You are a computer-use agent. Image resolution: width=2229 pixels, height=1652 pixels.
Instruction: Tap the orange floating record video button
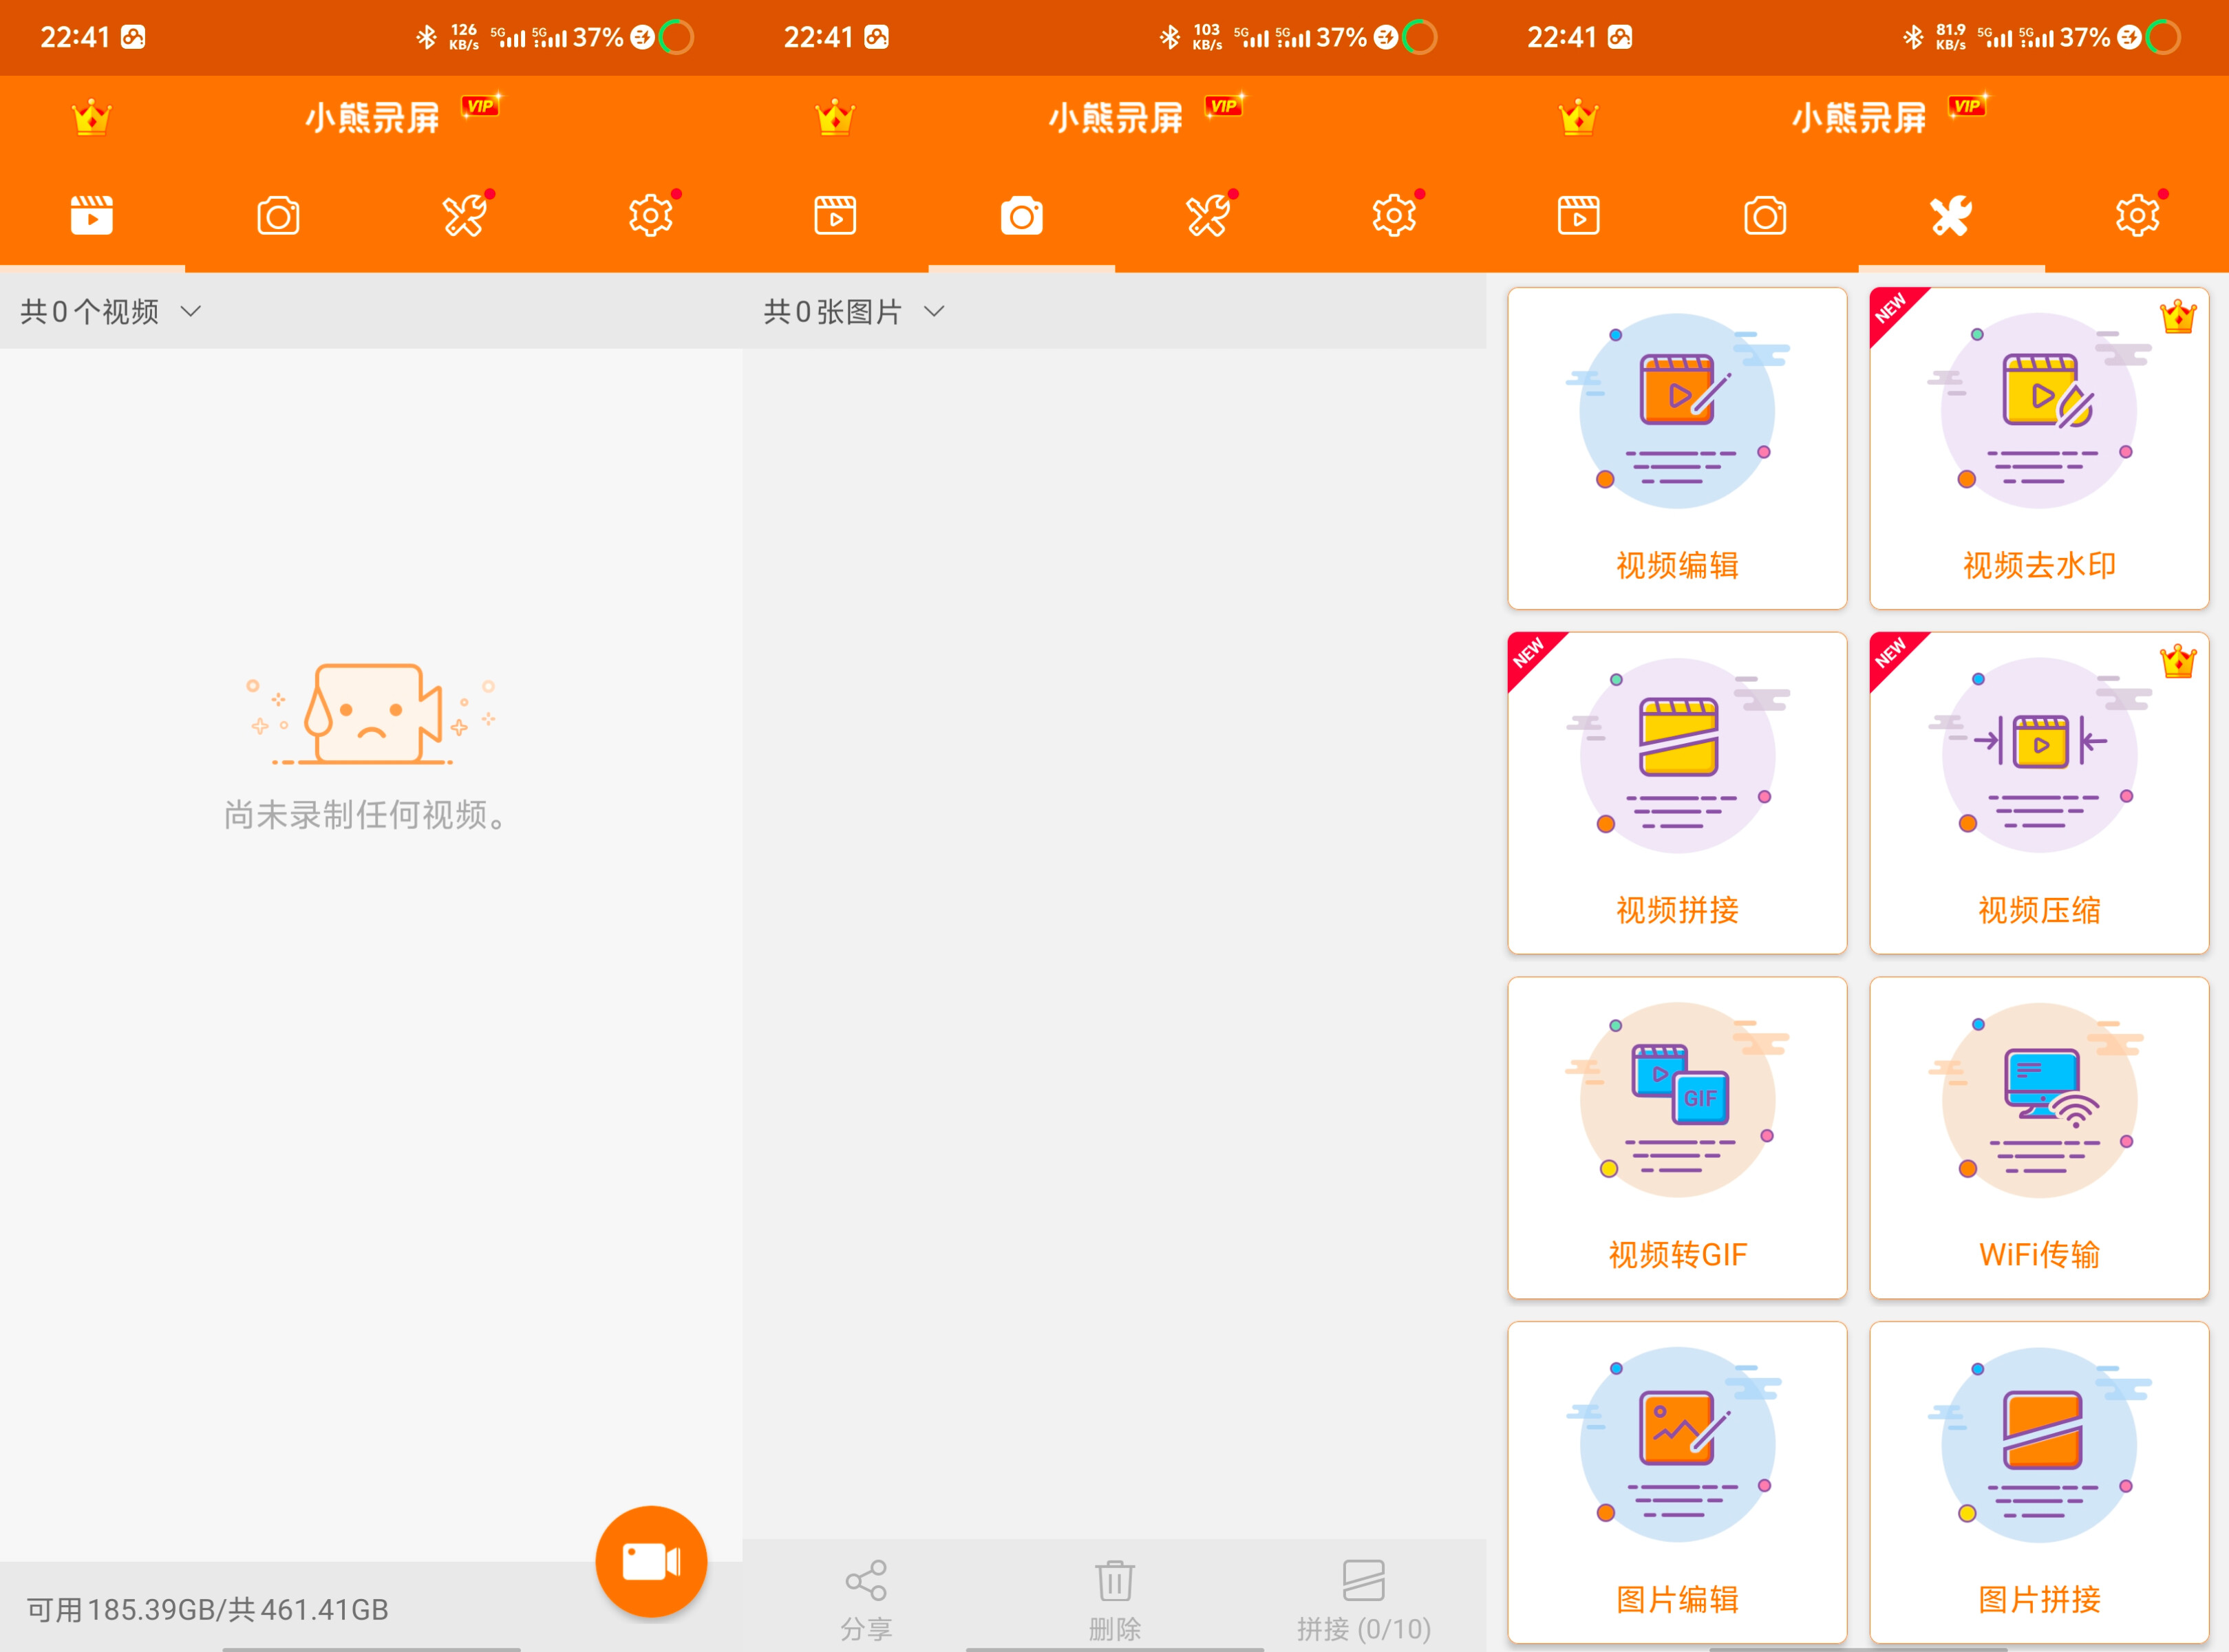(x=651, y=1561)
